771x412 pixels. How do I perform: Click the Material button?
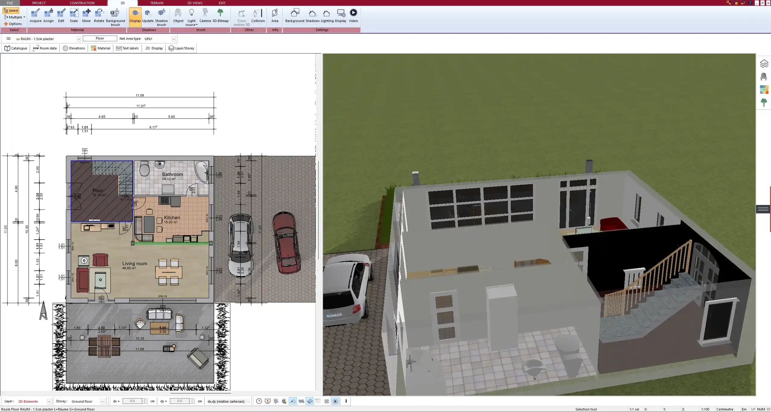[x=101, y=48]
